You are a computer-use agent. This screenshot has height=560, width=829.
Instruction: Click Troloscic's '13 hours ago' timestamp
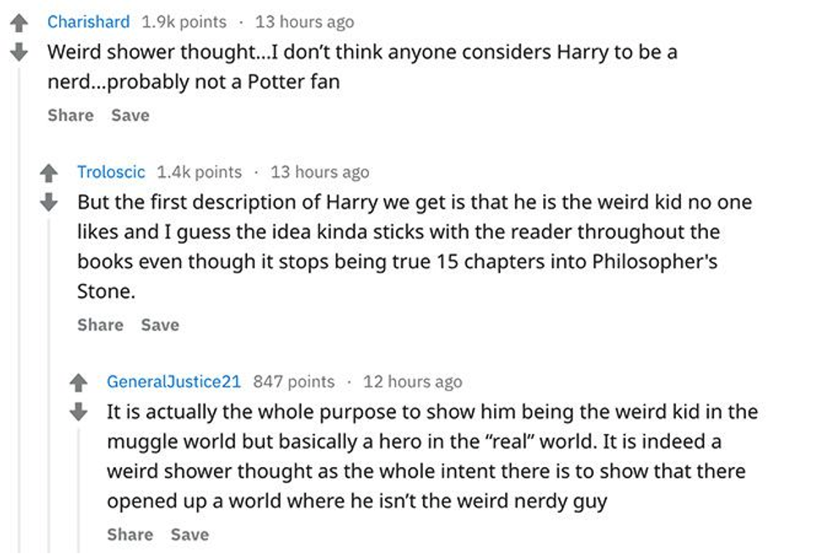tap(320, 172)
